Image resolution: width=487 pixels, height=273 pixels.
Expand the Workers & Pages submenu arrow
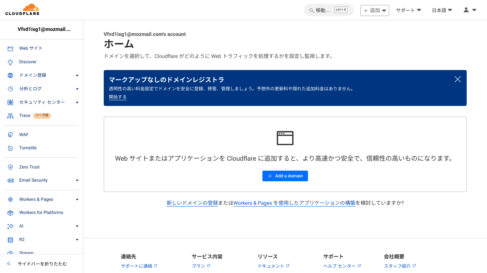pos(77,199)
